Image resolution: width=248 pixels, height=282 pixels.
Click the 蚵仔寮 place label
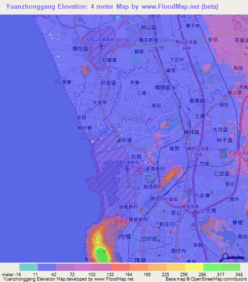point(85,128)
